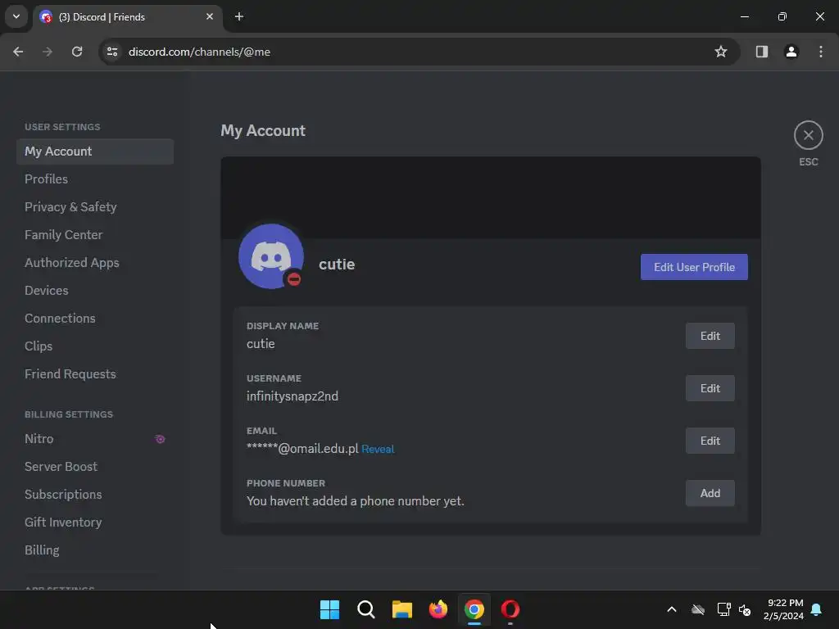The height and width of the screenshot is (629, 839).
Task: Reveal the hidden email address
Action: (x=378, y=450)
